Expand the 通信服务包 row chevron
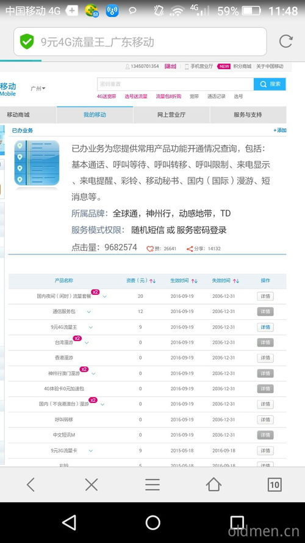This screenshot has height=543, width=305. tap(89, 312)
